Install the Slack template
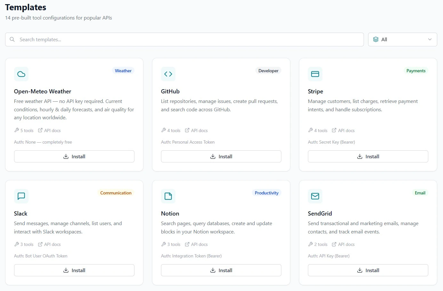This screenshot has width=443, height=291. [x=74, y=270]
